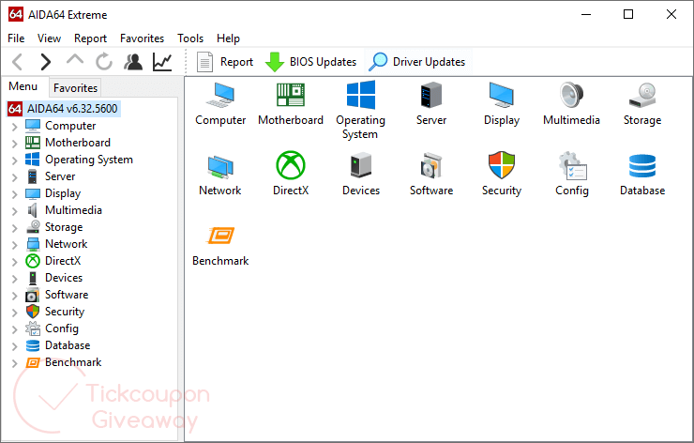Expand the Network tree node
The width and height of the screenshot is (694, 443).
coord(15,245)
